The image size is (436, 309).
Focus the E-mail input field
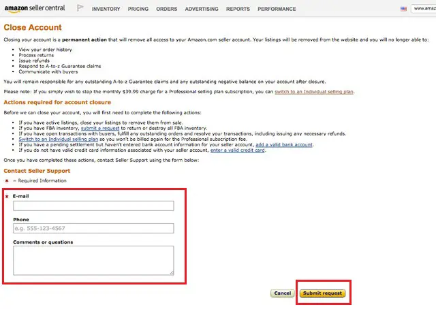pyautogui.click(x=93, y=206)
